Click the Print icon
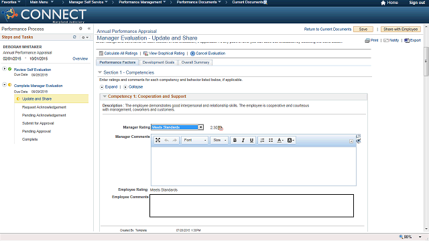The height and width of the screenshot is (241, 429). click(x=367, y=40)
